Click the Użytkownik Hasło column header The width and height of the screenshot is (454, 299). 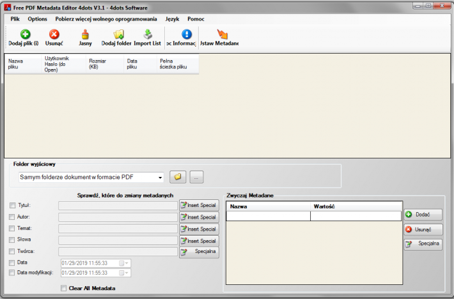coord(63,64)
